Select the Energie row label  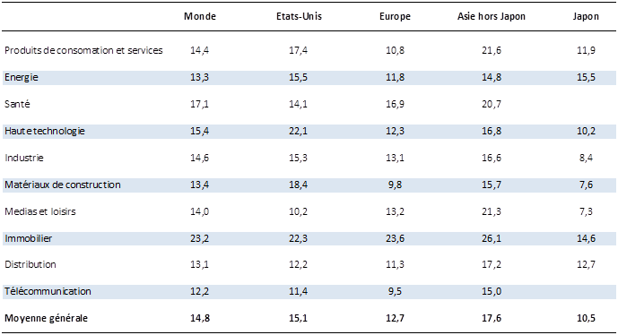point(22,78)
